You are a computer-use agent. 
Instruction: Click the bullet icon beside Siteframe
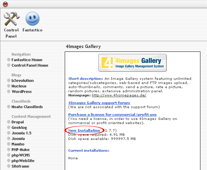(9, 166)
